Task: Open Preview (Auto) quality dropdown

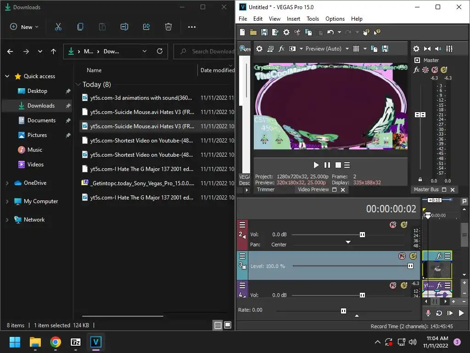Action: (x=347, y=49)
